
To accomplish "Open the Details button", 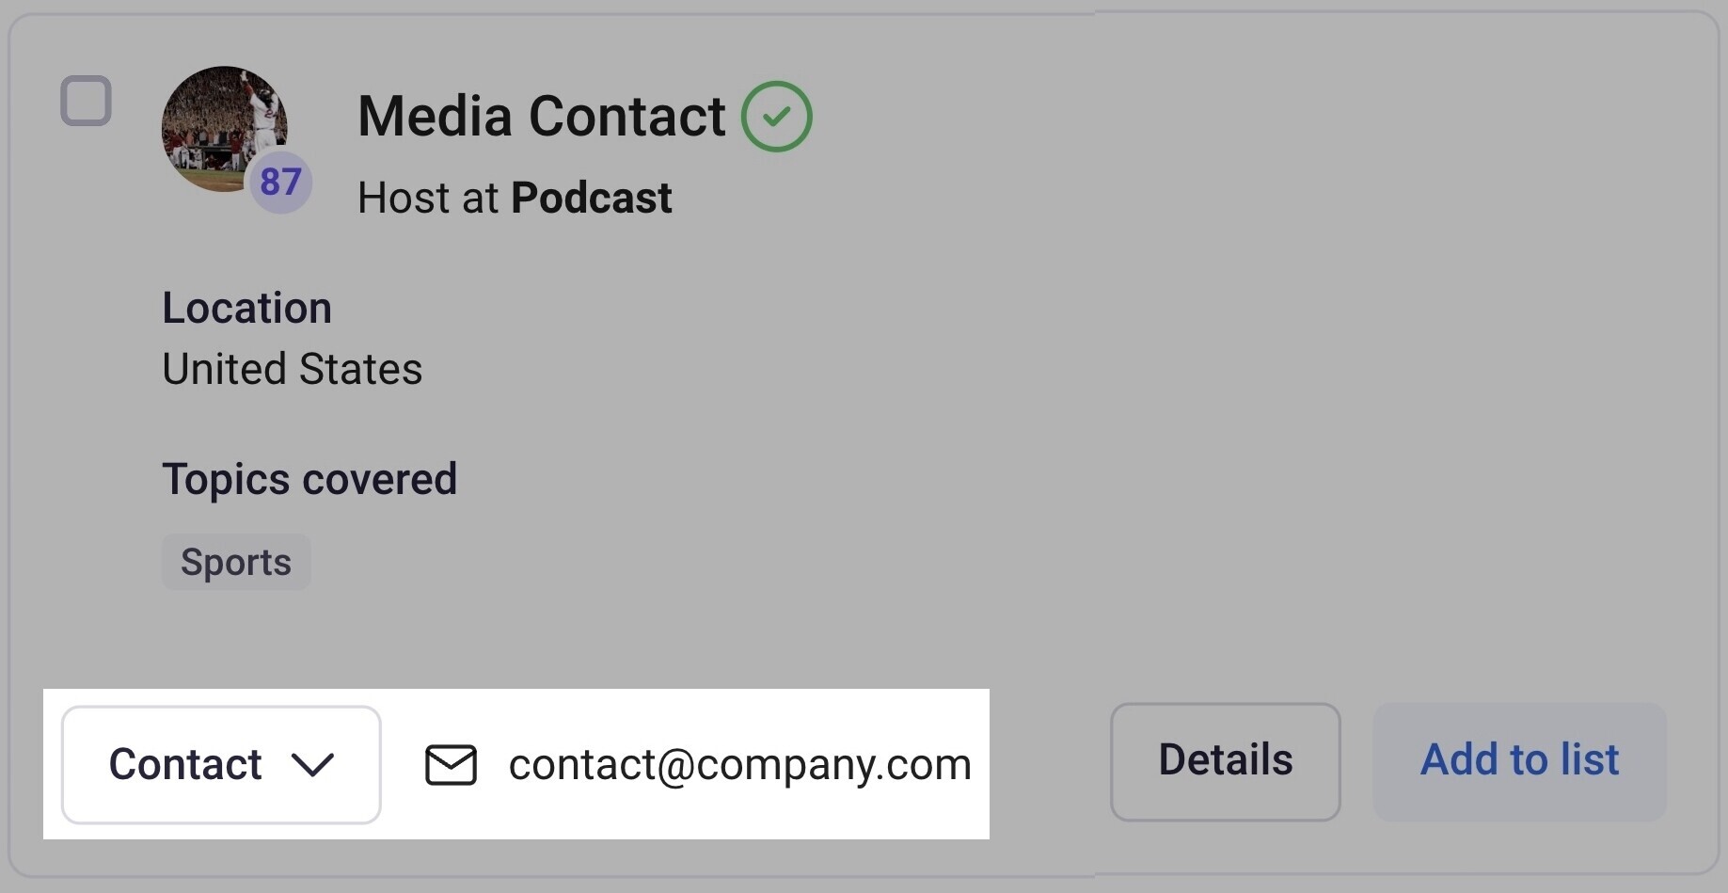I will pos(1225,761).
